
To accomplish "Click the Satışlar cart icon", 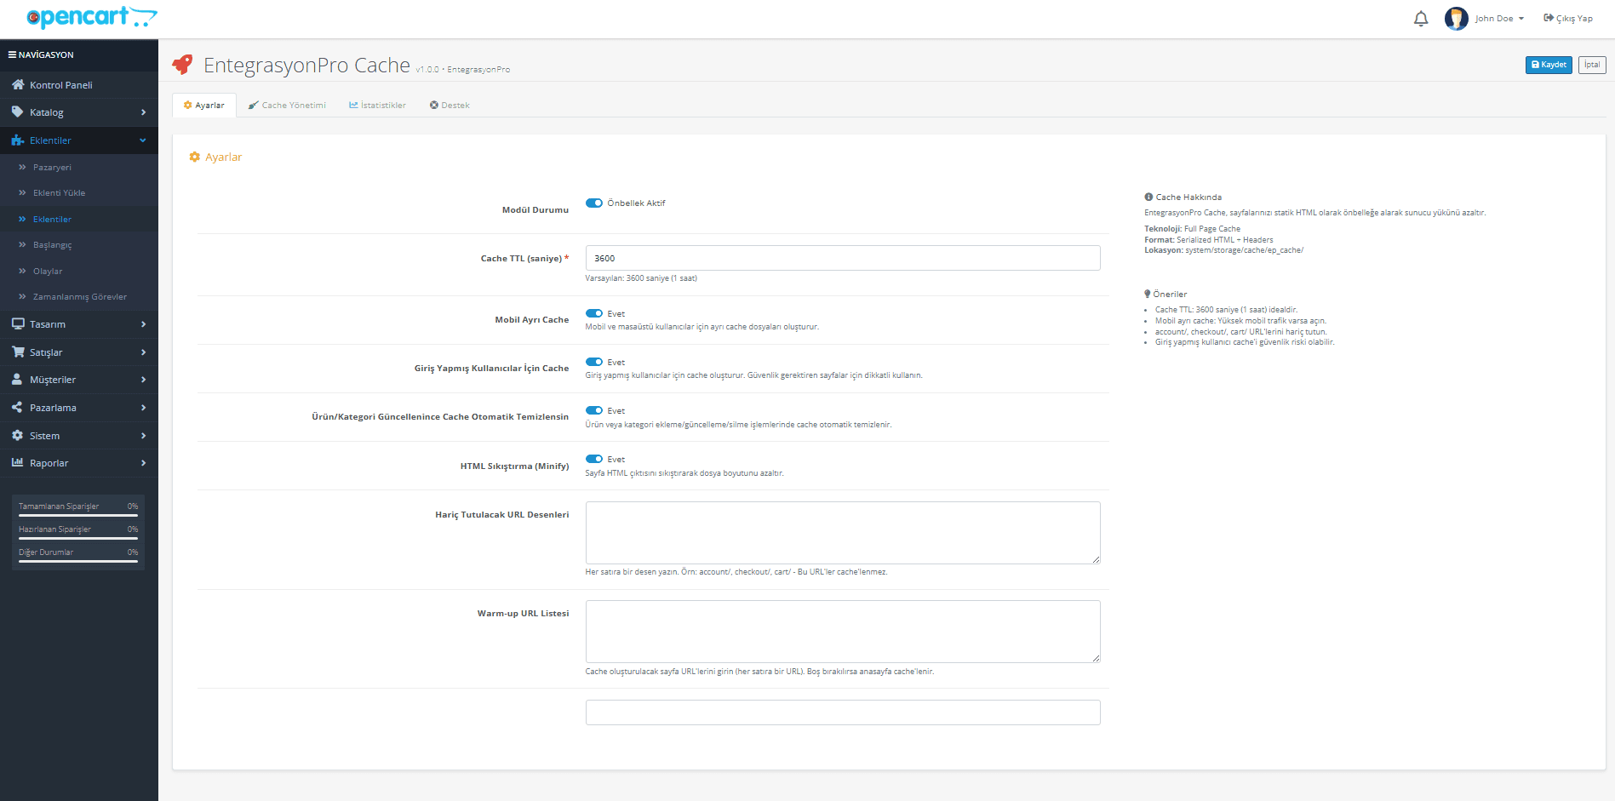I will pos(17,352).
